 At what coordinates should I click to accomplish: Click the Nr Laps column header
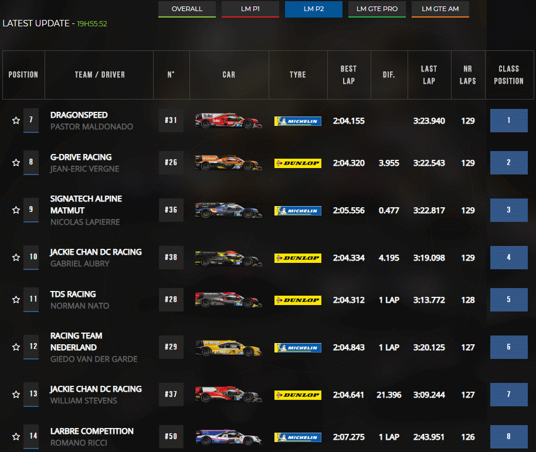pyautogui.click(x=467, y=75)
